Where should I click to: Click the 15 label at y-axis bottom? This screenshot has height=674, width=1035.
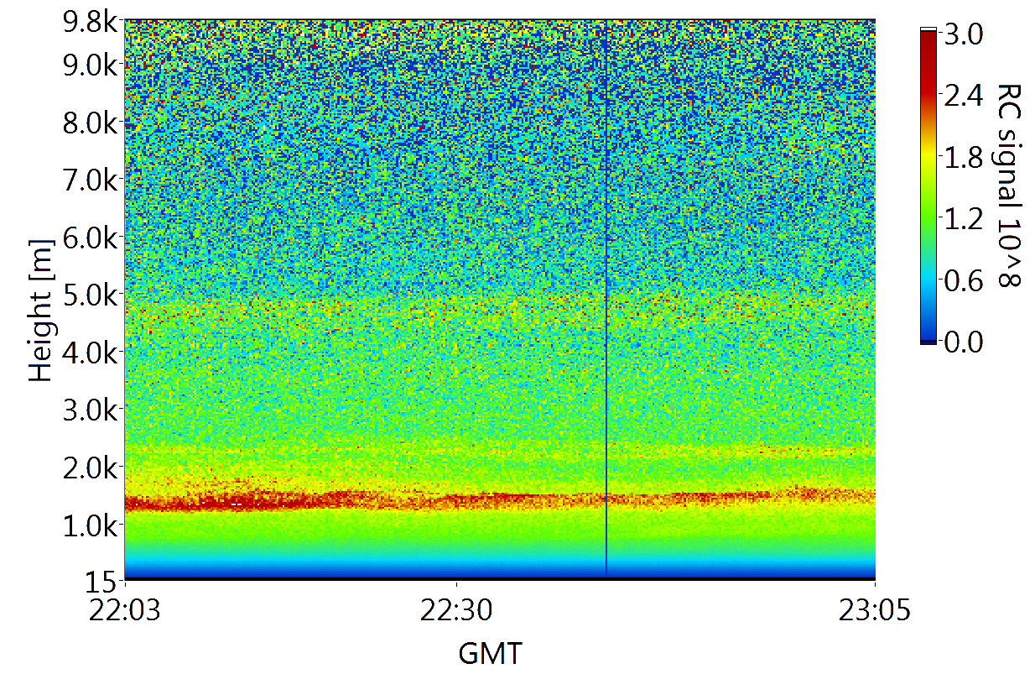coord(101,581)
